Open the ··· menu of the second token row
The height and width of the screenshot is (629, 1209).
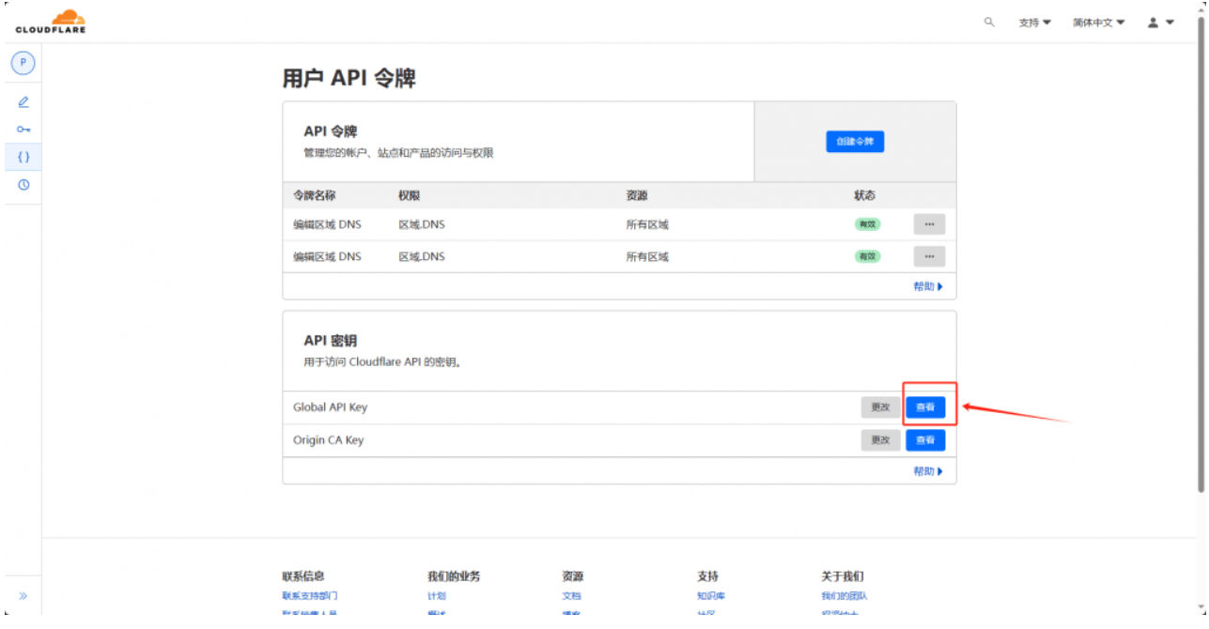(929, 256)
